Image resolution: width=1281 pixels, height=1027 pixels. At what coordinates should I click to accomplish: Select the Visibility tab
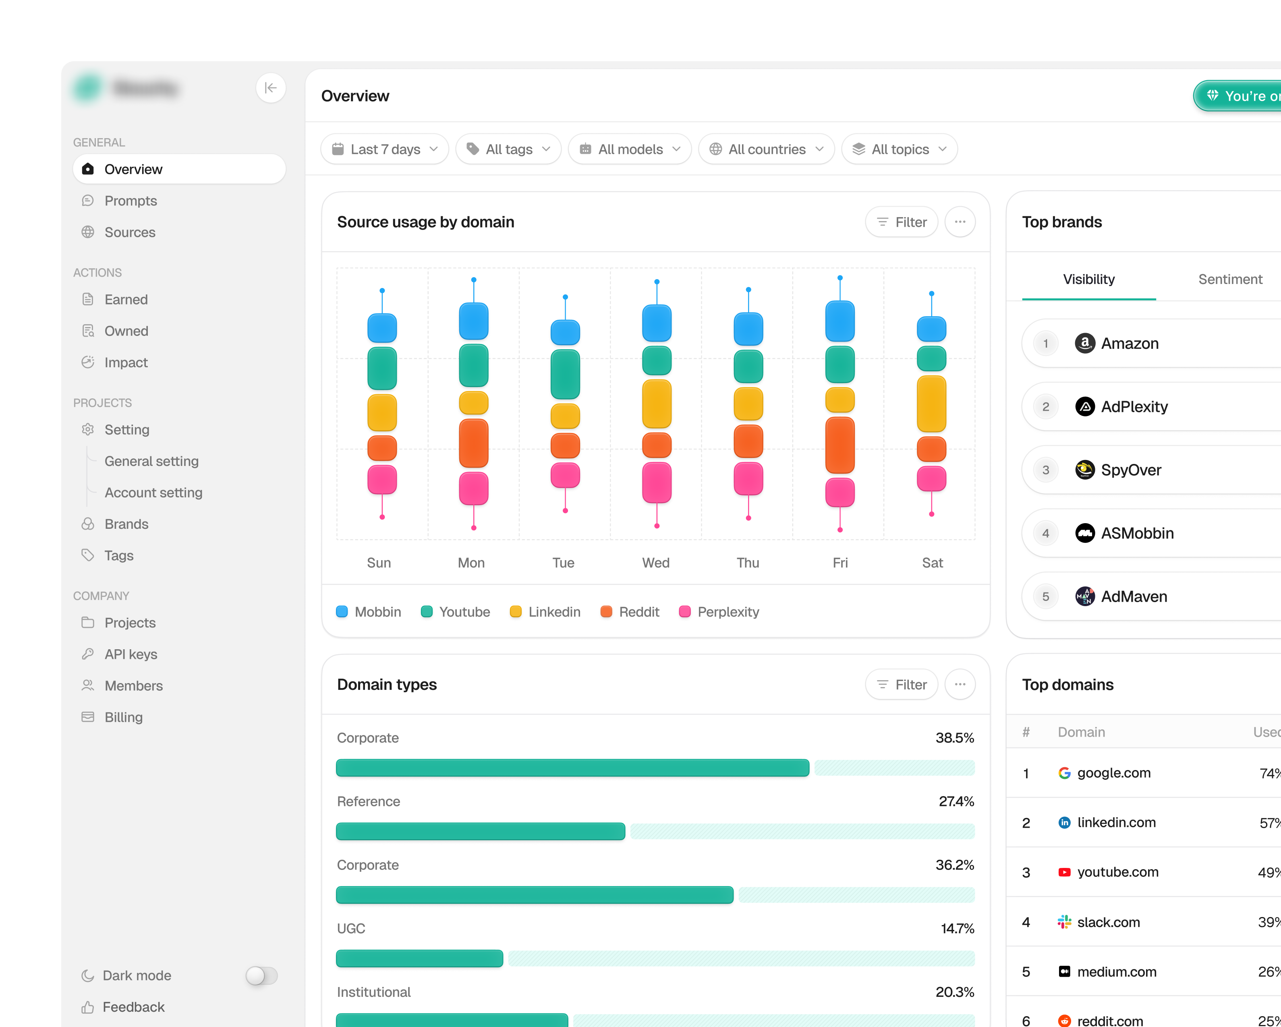[x=1089, y=279]
